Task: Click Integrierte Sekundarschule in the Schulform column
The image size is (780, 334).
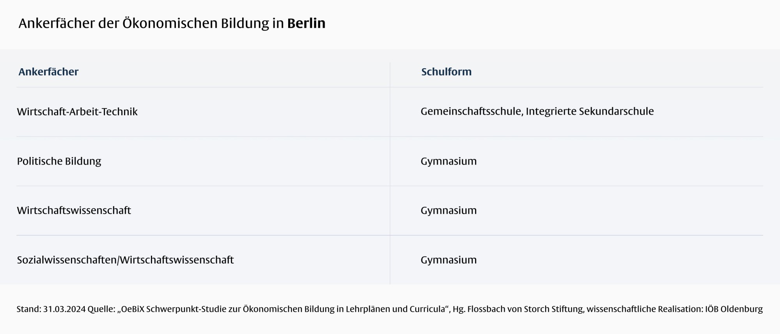Action: point(590,111)
